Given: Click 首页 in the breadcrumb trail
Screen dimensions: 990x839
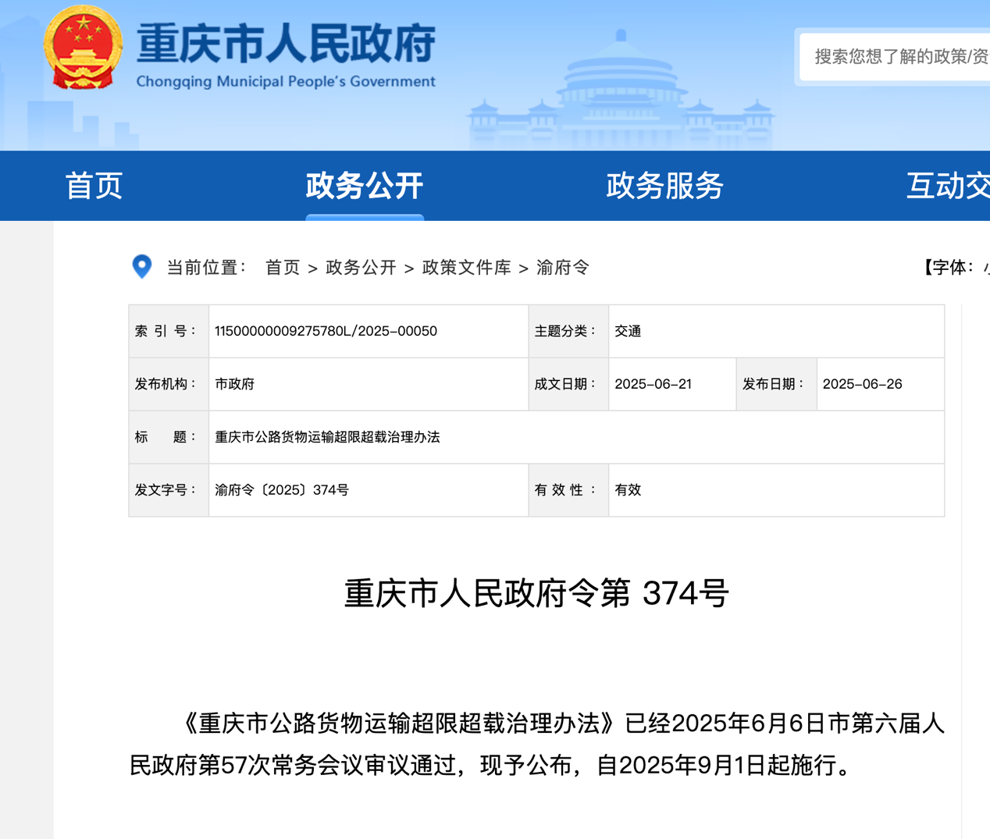Looking at the screenshot, I should [283, 268].
